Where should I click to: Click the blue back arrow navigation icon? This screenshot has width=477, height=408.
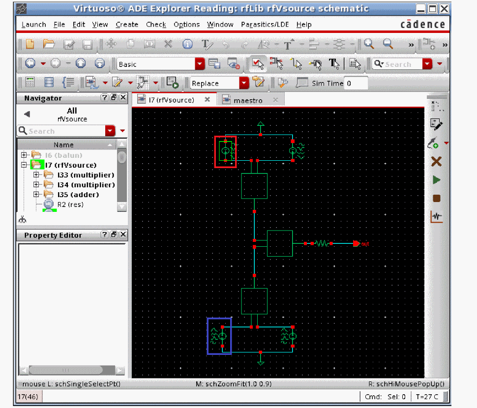pyautogui.click(x=30, y=64)
